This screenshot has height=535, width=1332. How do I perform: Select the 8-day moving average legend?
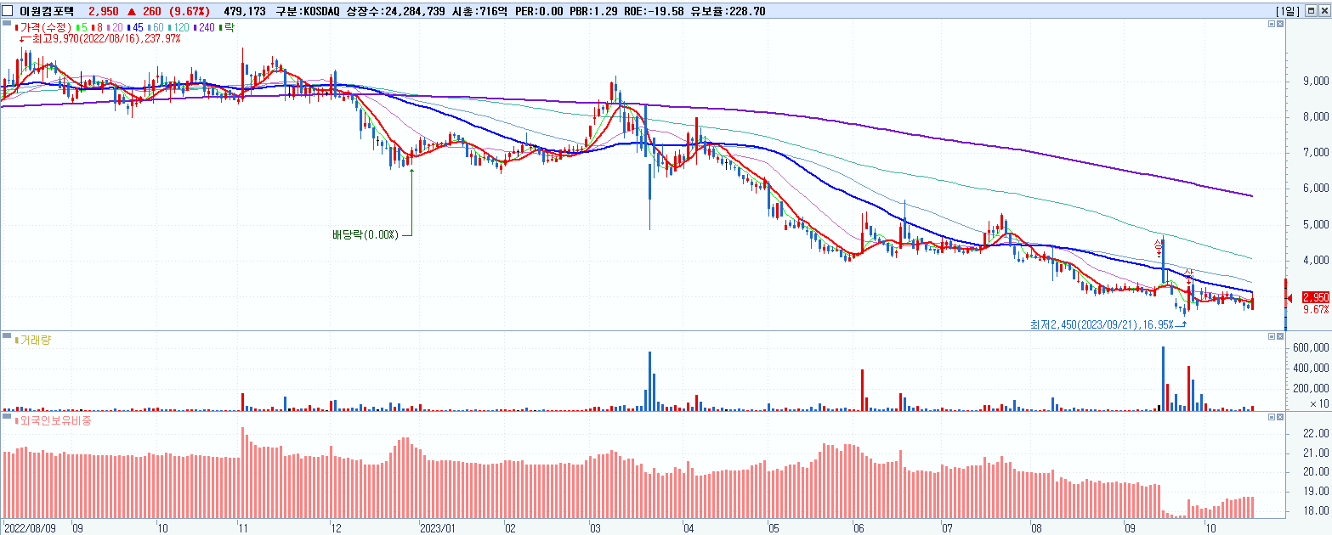[98, 28]
